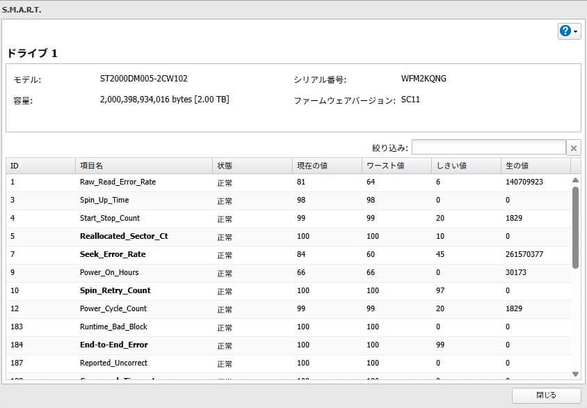
Task: Close the dialog with the 閉じる button
Action: click(549, 394)
